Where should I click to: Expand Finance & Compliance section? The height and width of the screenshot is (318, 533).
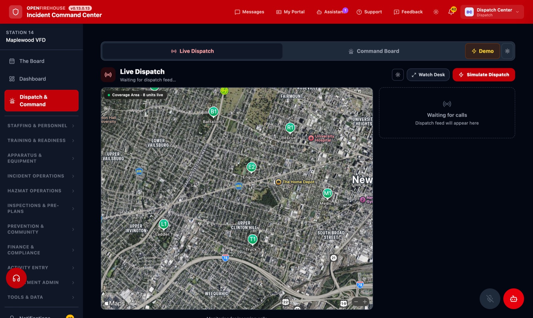pos(41,250)
